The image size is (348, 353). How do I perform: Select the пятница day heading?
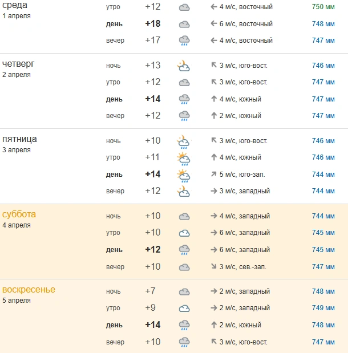point(19,139)
